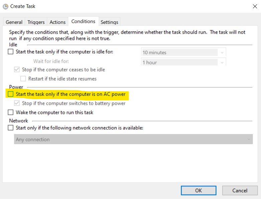
Task: Click the Create Task clock icon
Action: point(5,6)
